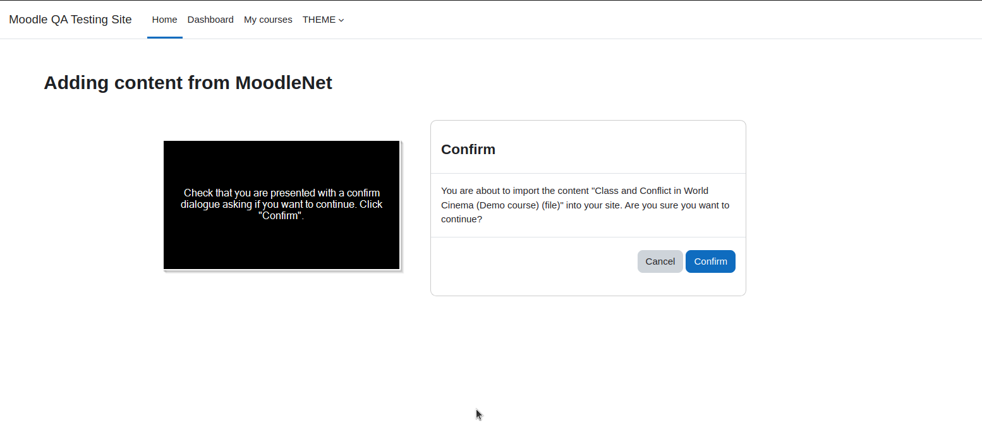The width and height of the screenshot is (982, 432).
Task: Click the Confirm button
Action: 710,261
